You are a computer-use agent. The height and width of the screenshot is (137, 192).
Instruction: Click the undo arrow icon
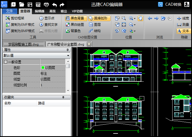click(x=54, y=4)
